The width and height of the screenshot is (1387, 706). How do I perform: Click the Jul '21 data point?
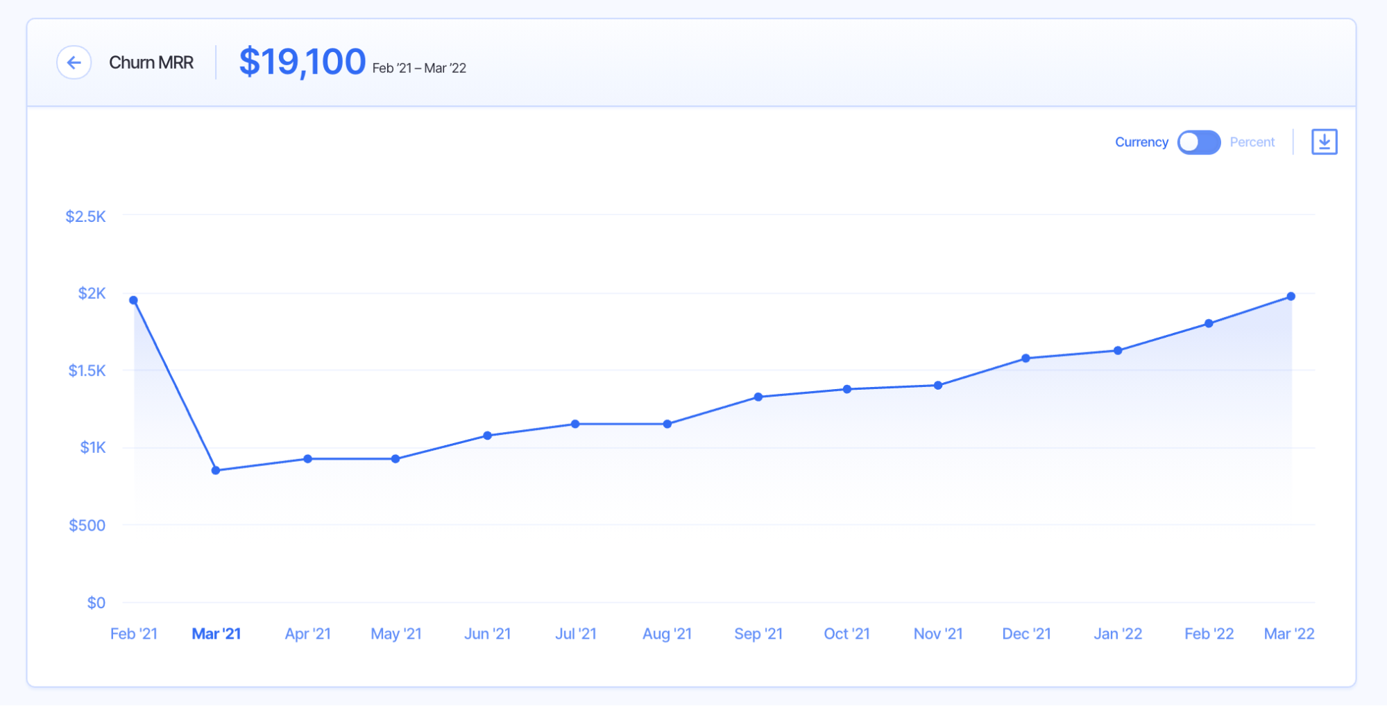point(575,424)
